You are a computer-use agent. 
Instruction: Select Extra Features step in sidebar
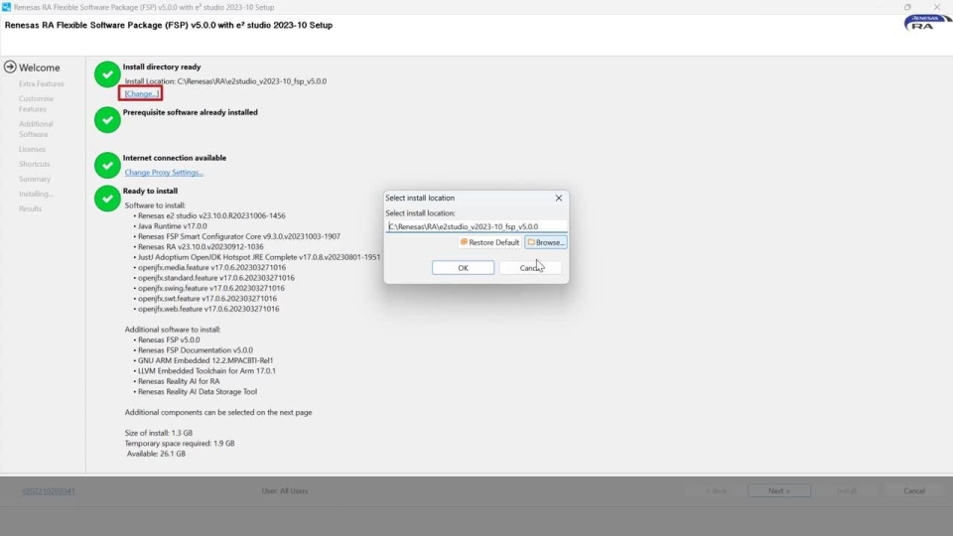point(42,83)
